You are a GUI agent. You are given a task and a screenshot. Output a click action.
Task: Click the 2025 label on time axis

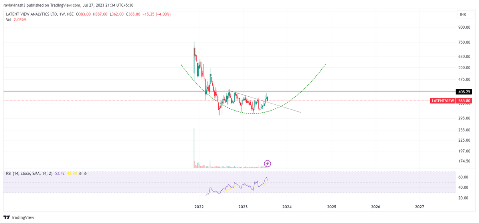point(331,207)
